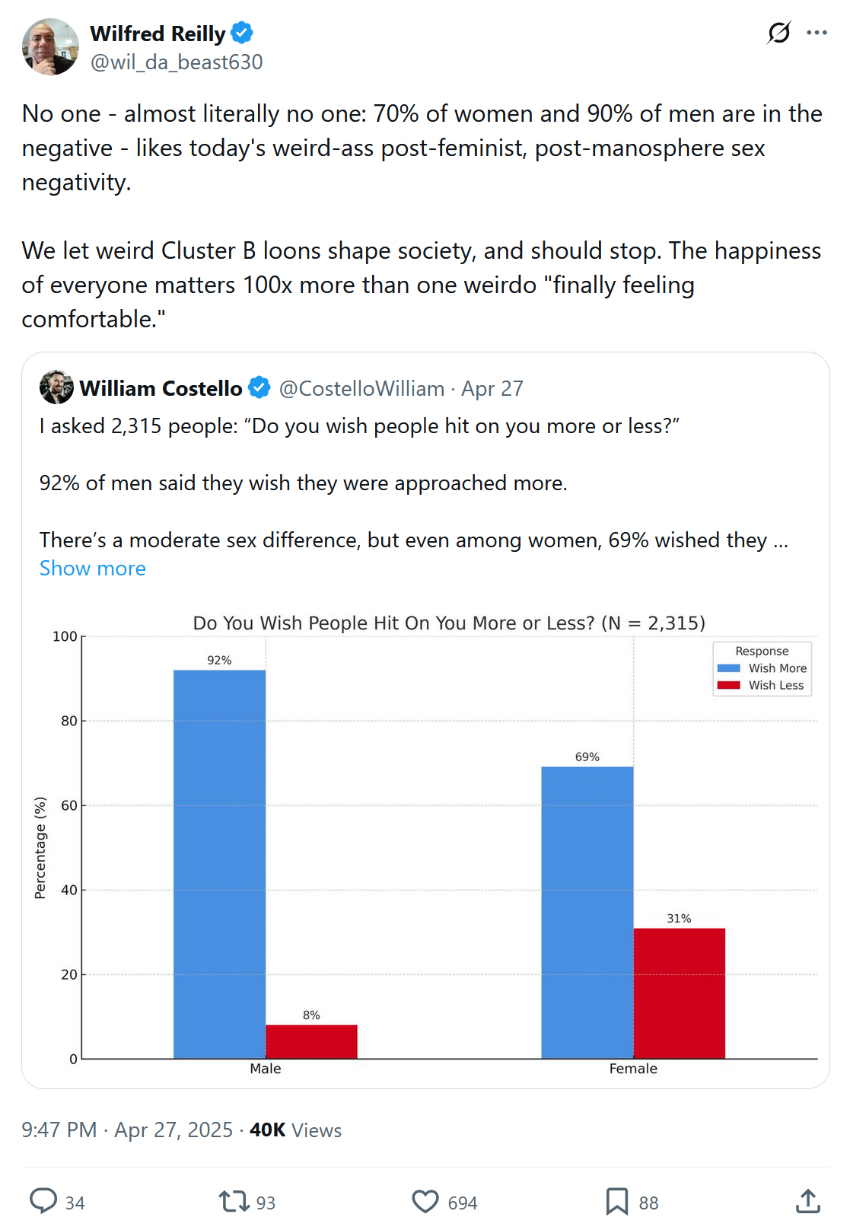Click Wilfred Reilly's verified badge

pos(242,33)
